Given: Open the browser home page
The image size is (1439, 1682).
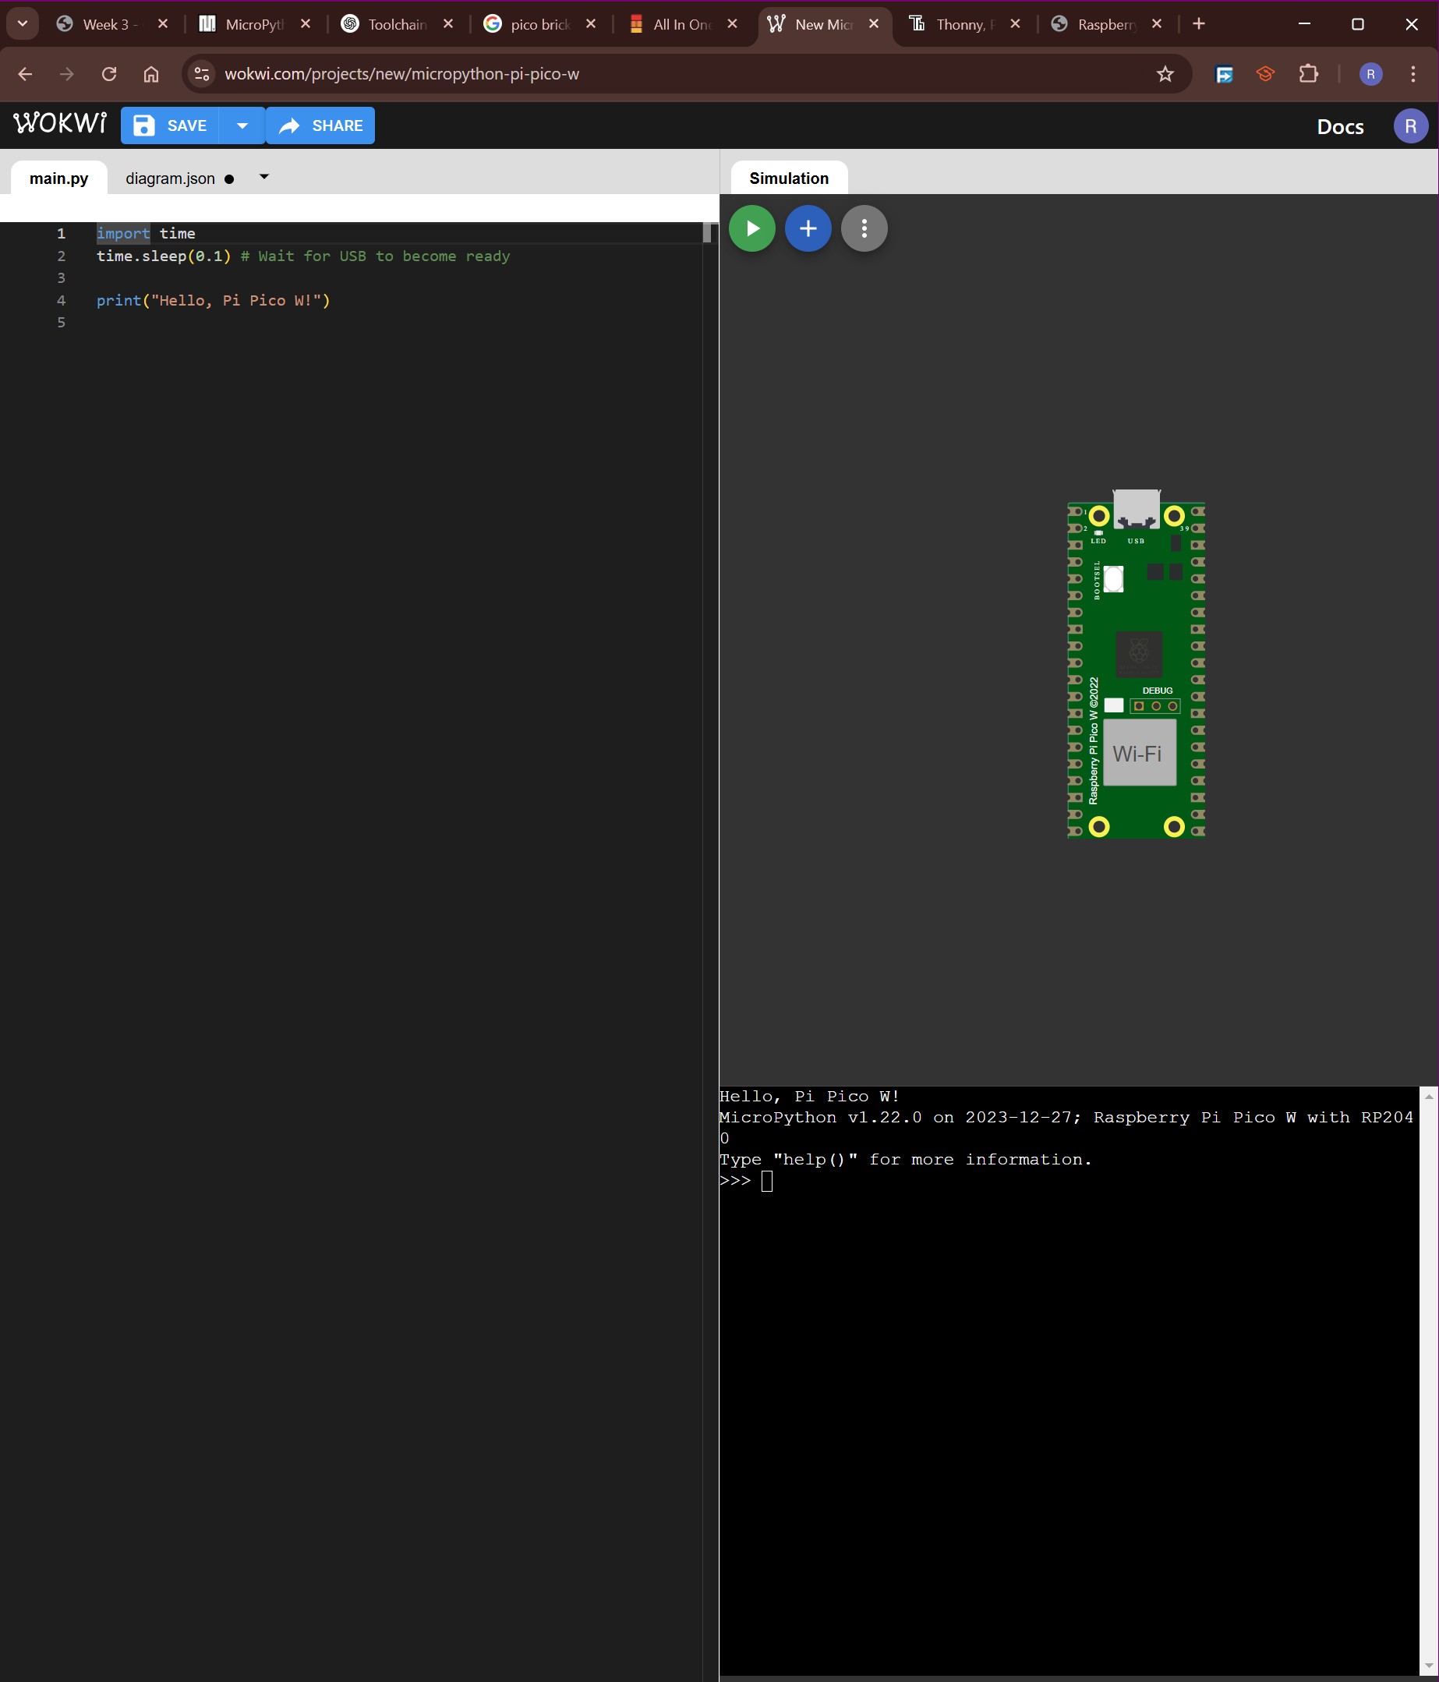Looking at the screenshot, I should (x=151, y=74).
